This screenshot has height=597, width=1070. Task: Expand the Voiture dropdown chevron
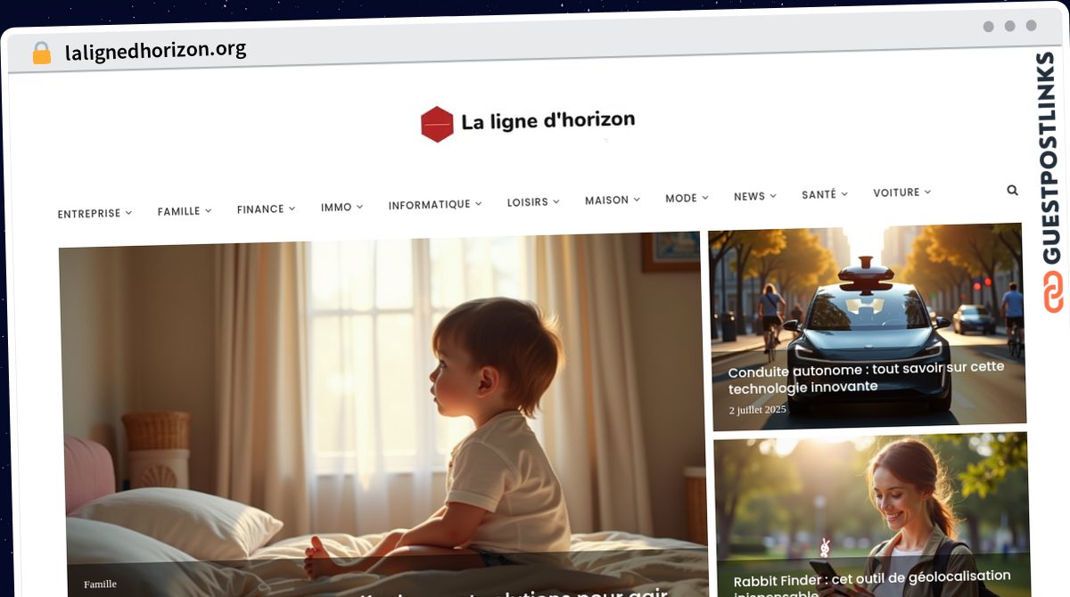[927, 192]
